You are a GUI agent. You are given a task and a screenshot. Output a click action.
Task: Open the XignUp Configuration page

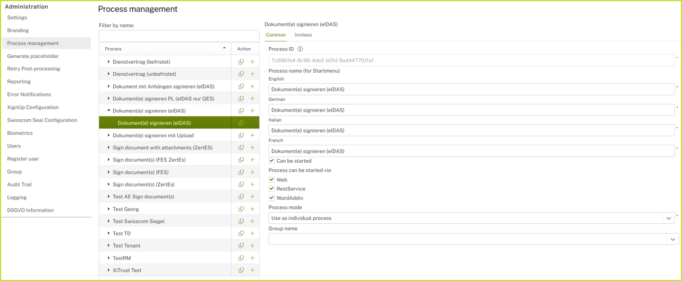pos(33,107)
